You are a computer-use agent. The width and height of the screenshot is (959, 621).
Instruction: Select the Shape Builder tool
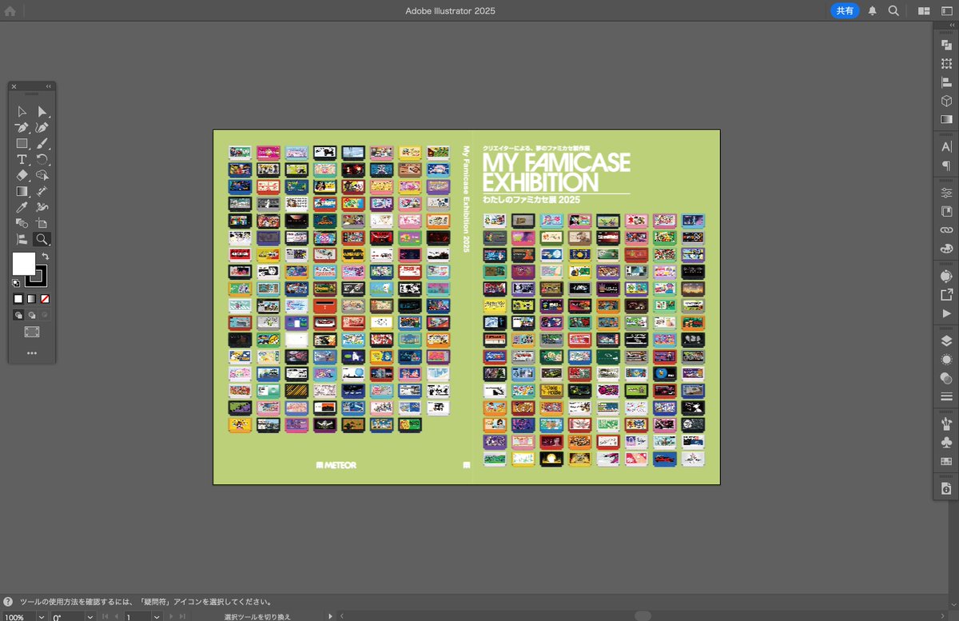[42, 175]
